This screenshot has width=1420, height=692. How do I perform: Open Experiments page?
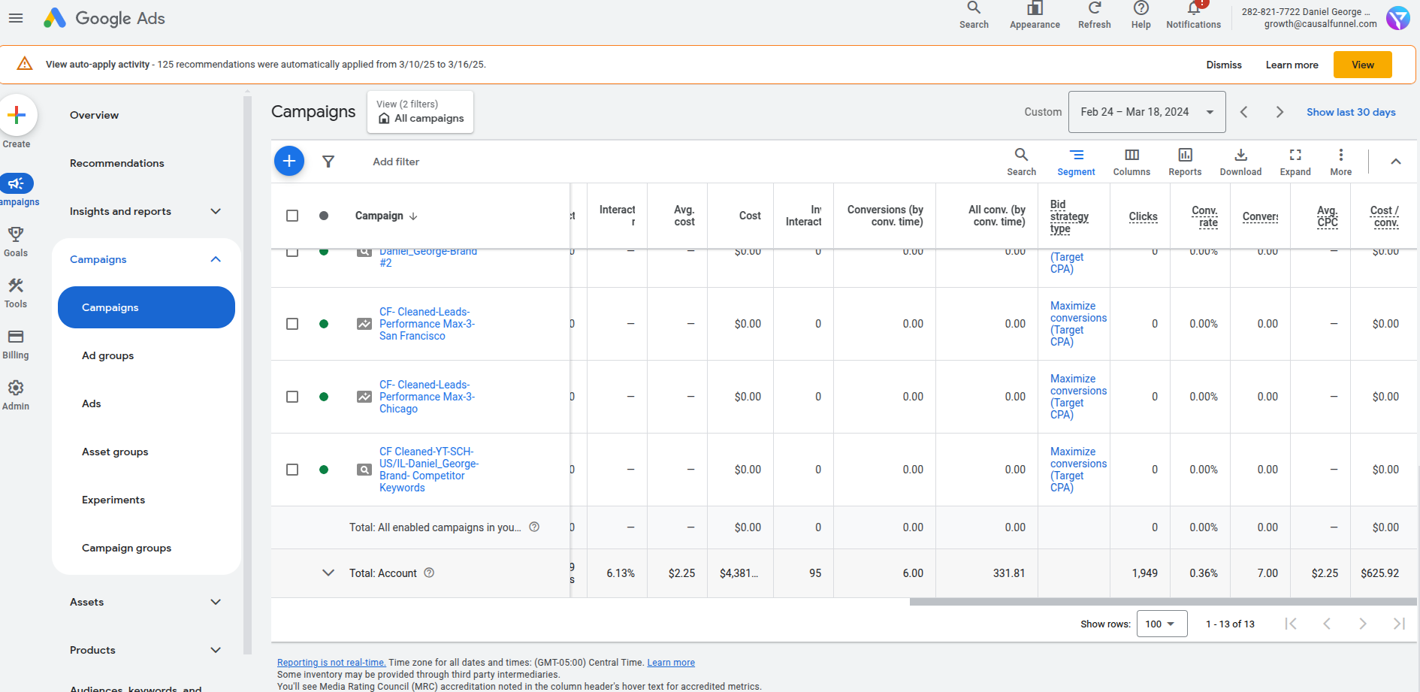pos(113,500)
